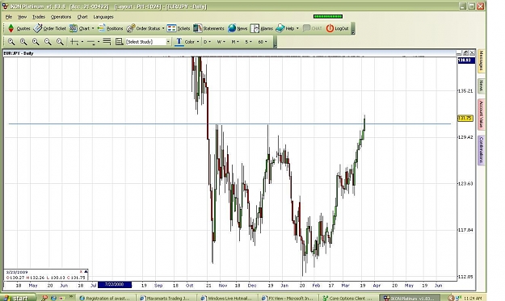The height and width of the screenshot is (301, 505).
Task: Open the 5 minute timeframe dropdown
Action: 248,42
